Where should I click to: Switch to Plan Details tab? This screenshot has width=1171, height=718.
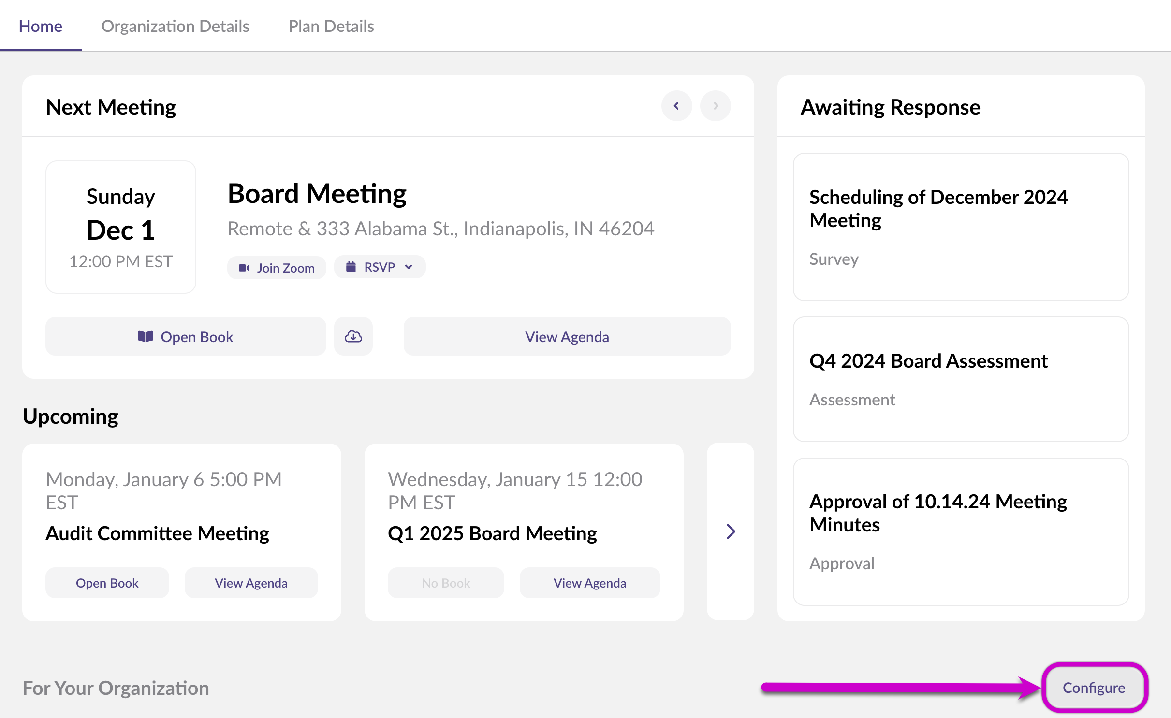click(331, 26)
